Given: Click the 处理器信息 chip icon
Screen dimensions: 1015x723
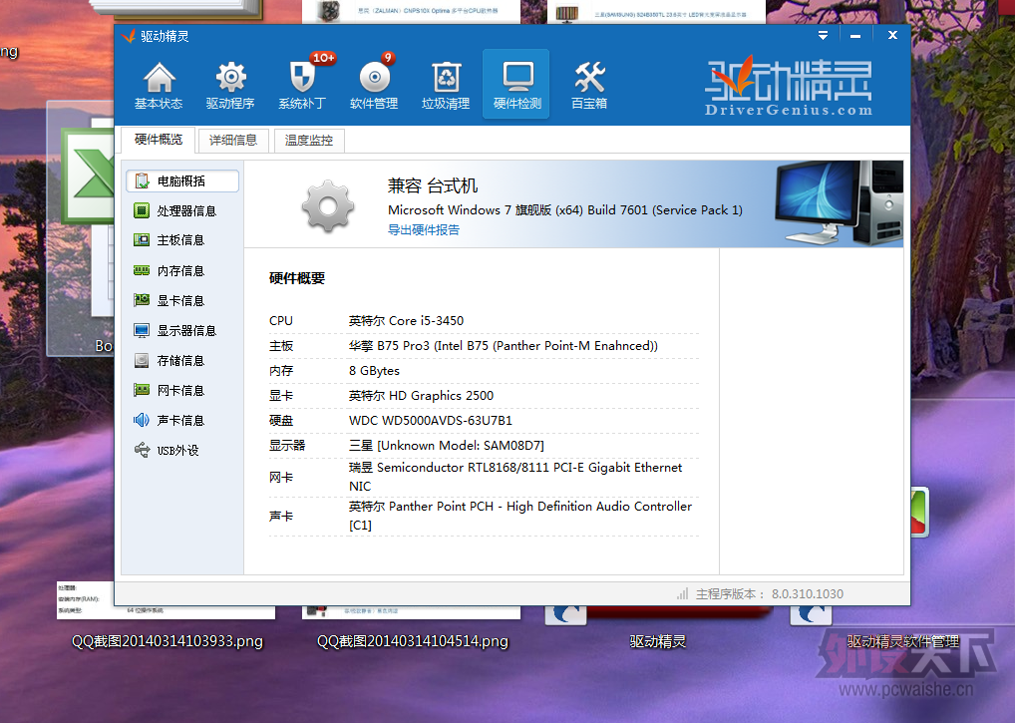Looking at the screenshot, I should [x=142, y=210].
